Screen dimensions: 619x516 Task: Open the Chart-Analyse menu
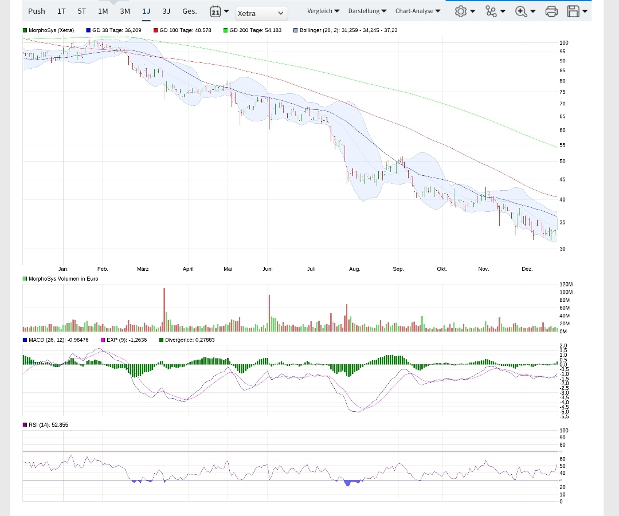coord(418,11)
